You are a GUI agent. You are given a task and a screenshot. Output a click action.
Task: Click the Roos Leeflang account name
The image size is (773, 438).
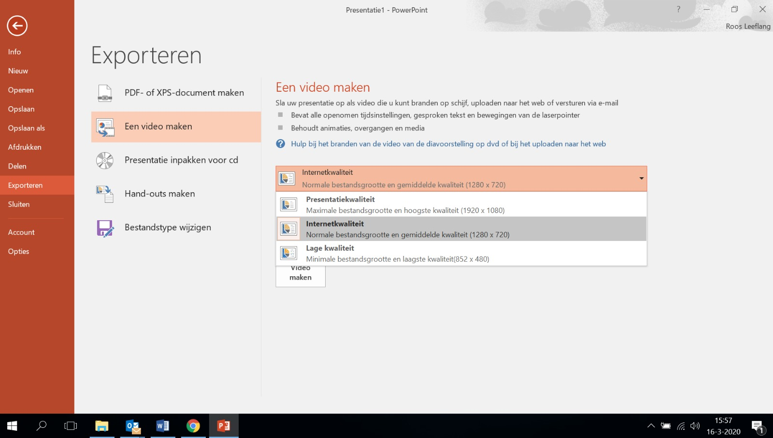tap(747, 27)
